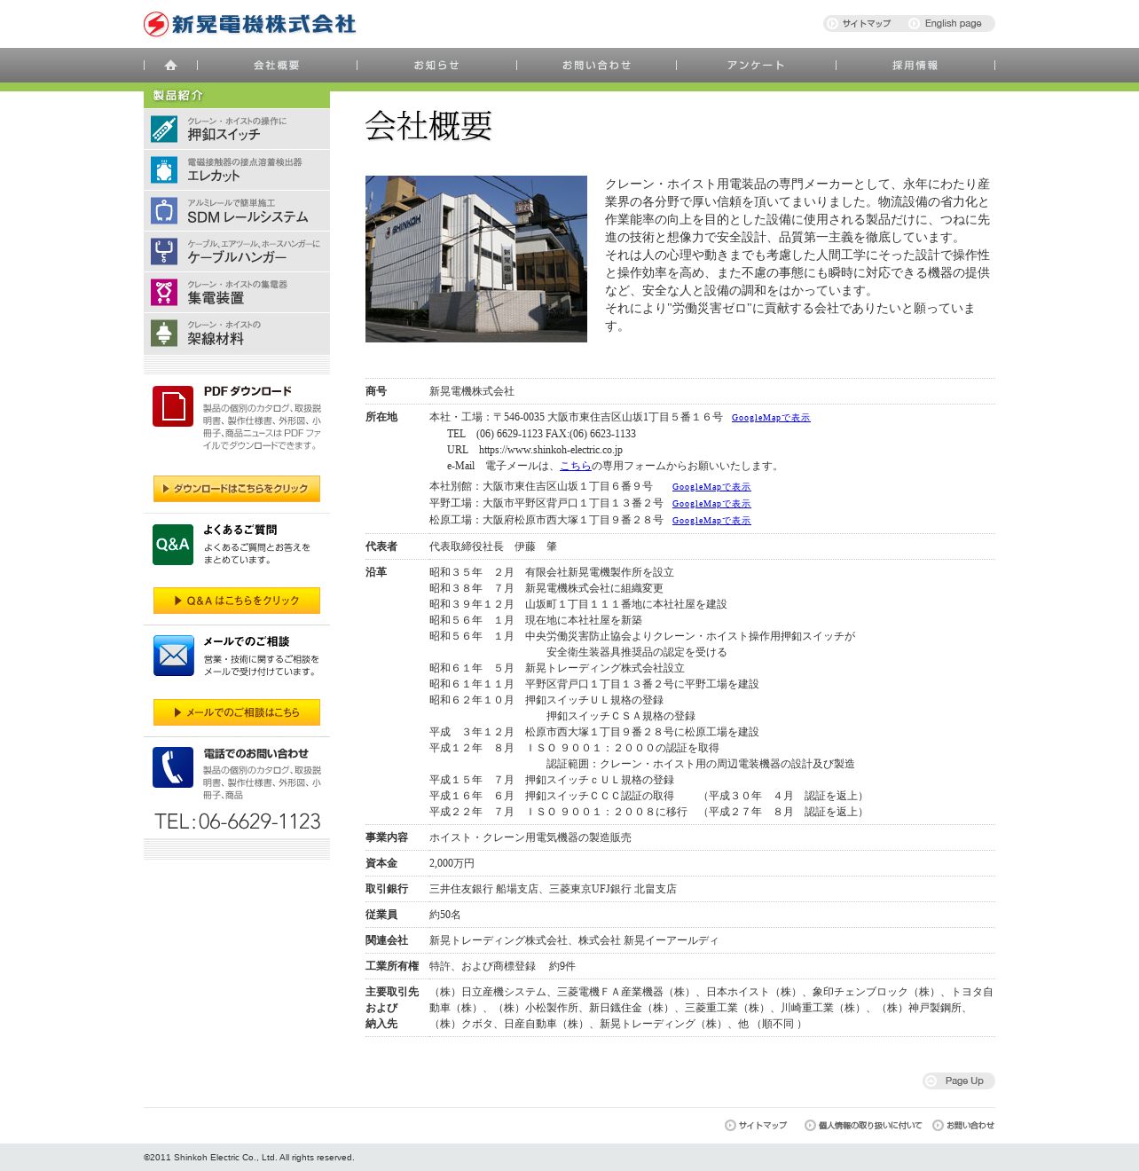Screen dimensions: 1139x1171
Task: Open the お問い合わせ navigation tab
Action: [x=596, y=65]
